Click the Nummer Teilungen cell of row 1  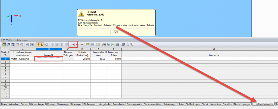(68, 59)
